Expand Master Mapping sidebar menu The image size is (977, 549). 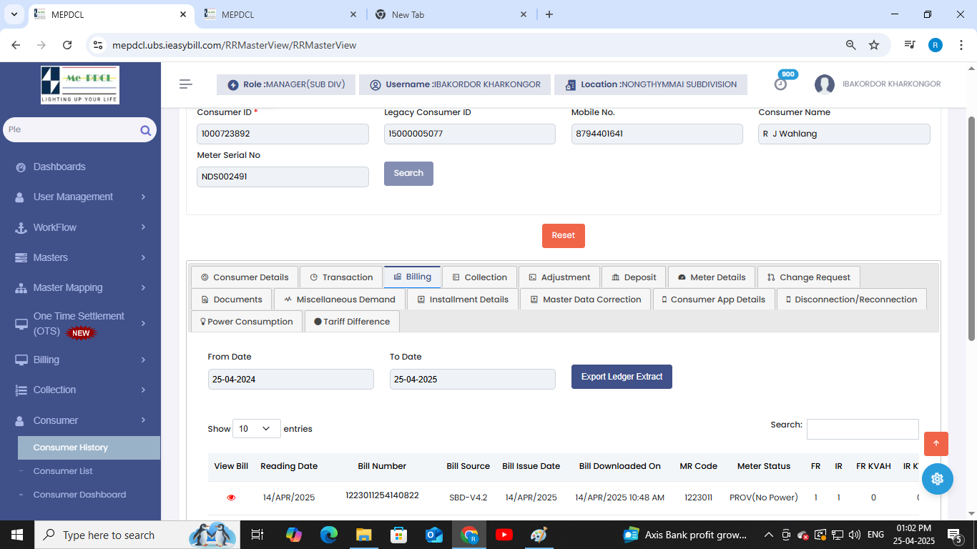tap(80, 287)
